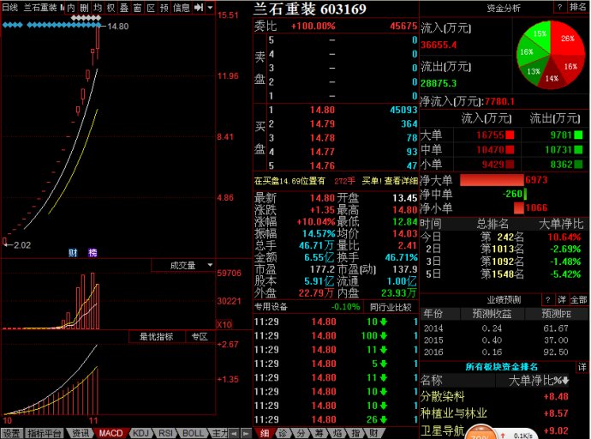
Task: Open the 信息 info button
Action: click(182, 8)
